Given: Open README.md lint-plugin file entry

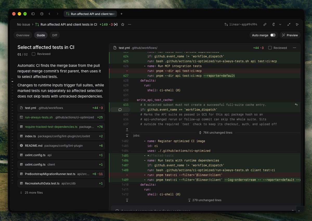Looking at the screenshot, I should coord(61,146).
